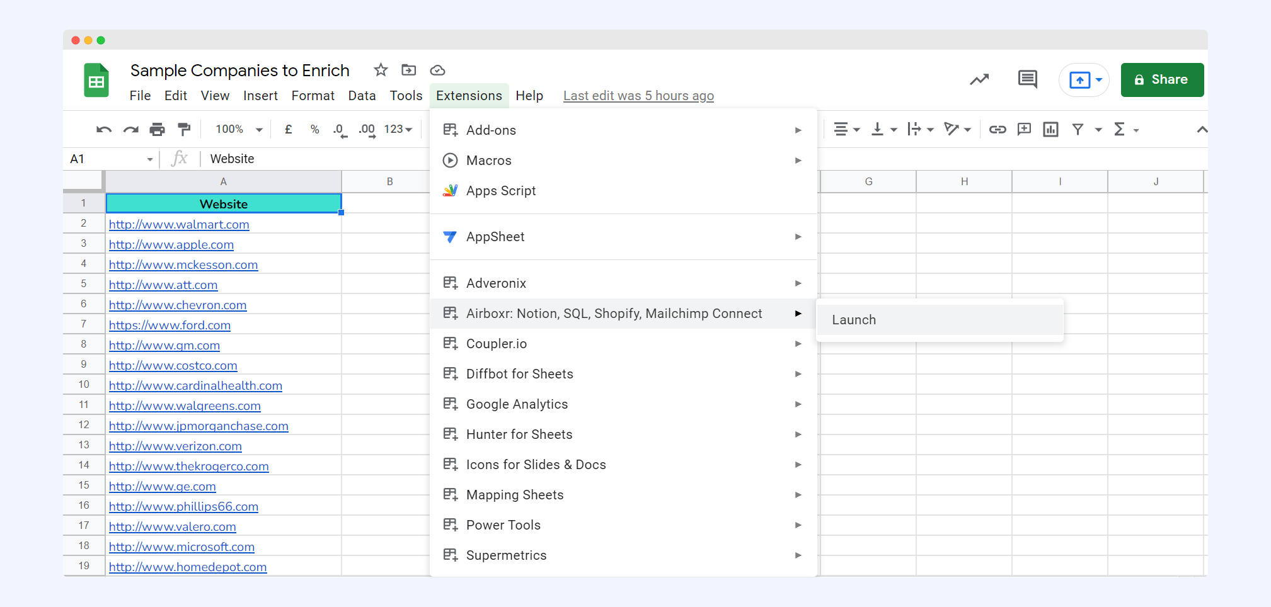
Task: Click the text rotation icon
Action: click(x=952, y=129)
